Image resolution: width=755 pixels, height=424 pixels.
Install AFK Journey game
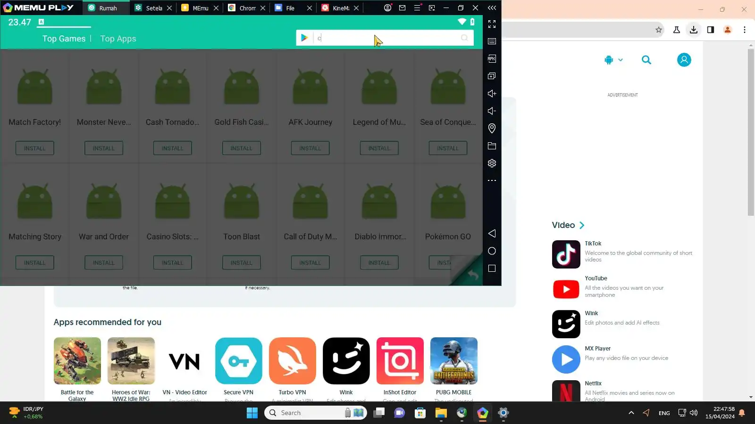pos(310,148)
